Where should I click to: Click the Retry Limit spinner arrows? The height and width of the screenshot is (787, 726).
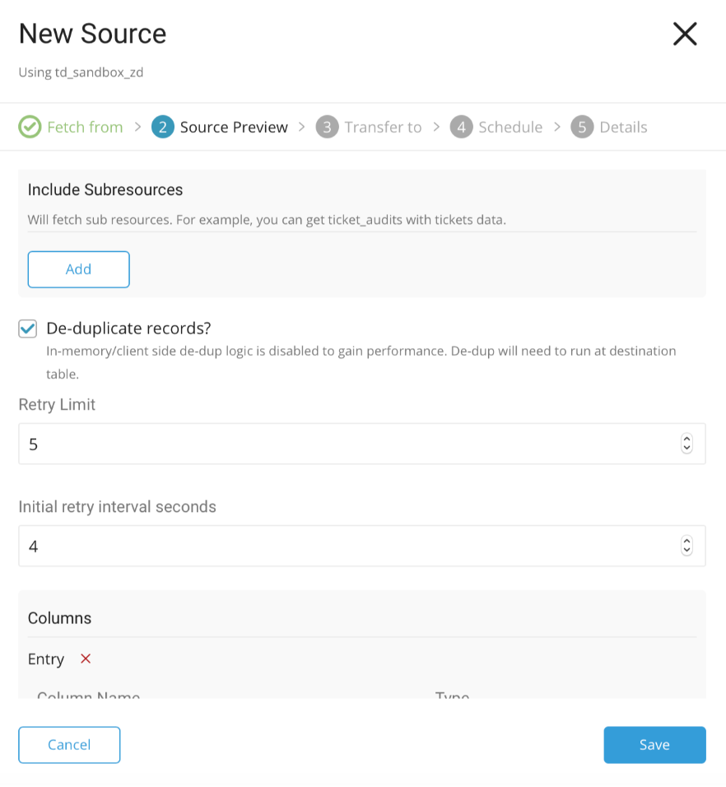pyautogui.click(x=686, y=444)
